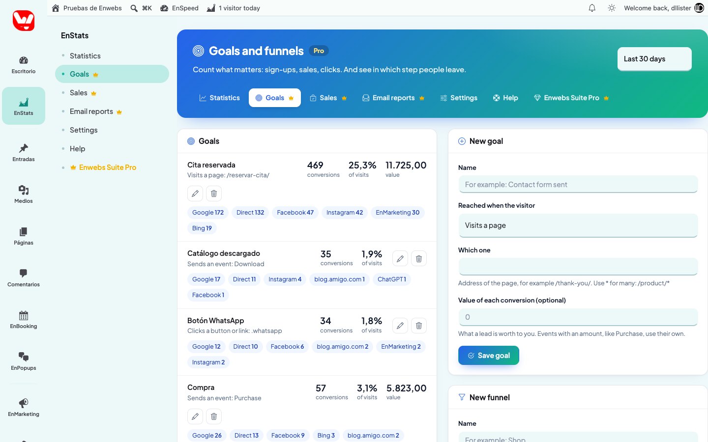This screenshot has width=708, height=442.
Task: Focus the new goal Name field
Action: point(578,185)
